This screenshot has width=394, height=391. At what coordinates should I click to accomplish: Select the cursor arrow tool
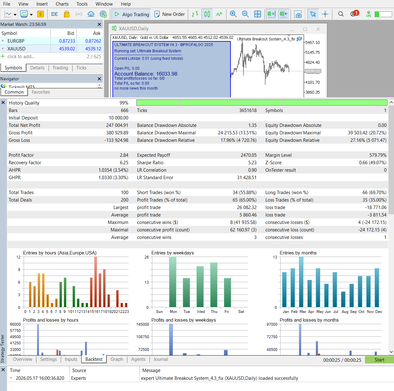(x=313, y=14)
